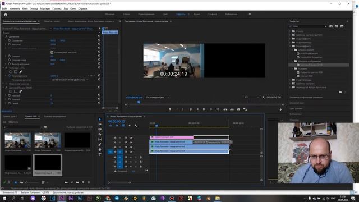Open the program monitor zoom level dropdown
Viewport: 359px width, 202px height.
pyautogui.click(x=158, y=97)
